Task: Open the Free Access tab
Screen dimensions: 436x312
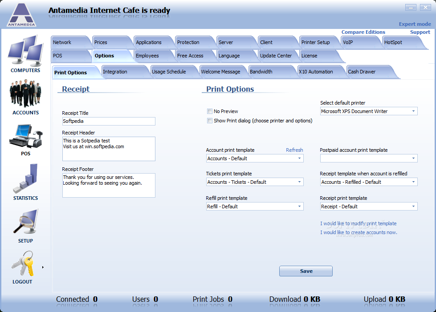Action: (x=194, y=56)
